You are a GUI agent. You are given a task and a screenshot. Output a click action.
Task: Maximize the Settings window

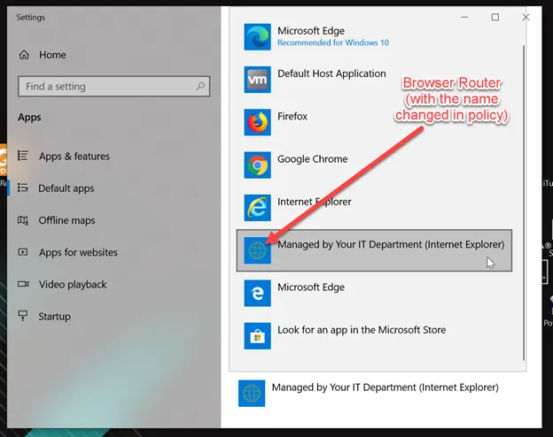coord(495,17)
